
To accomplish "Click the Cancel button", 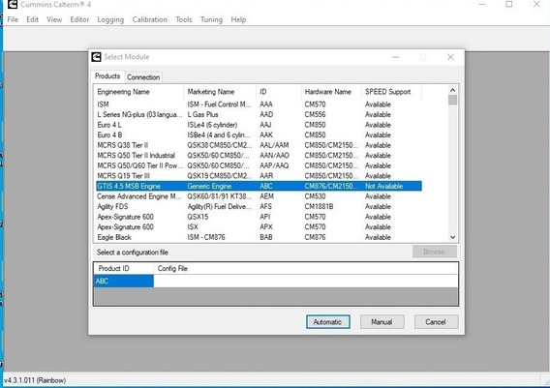I will pyautogui.click(x=436, y=322).
